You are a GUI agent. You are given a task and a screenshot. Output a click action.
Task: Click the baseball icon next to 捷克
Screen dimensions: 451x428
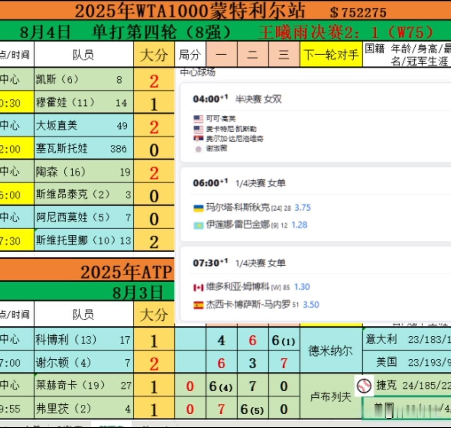364,386
